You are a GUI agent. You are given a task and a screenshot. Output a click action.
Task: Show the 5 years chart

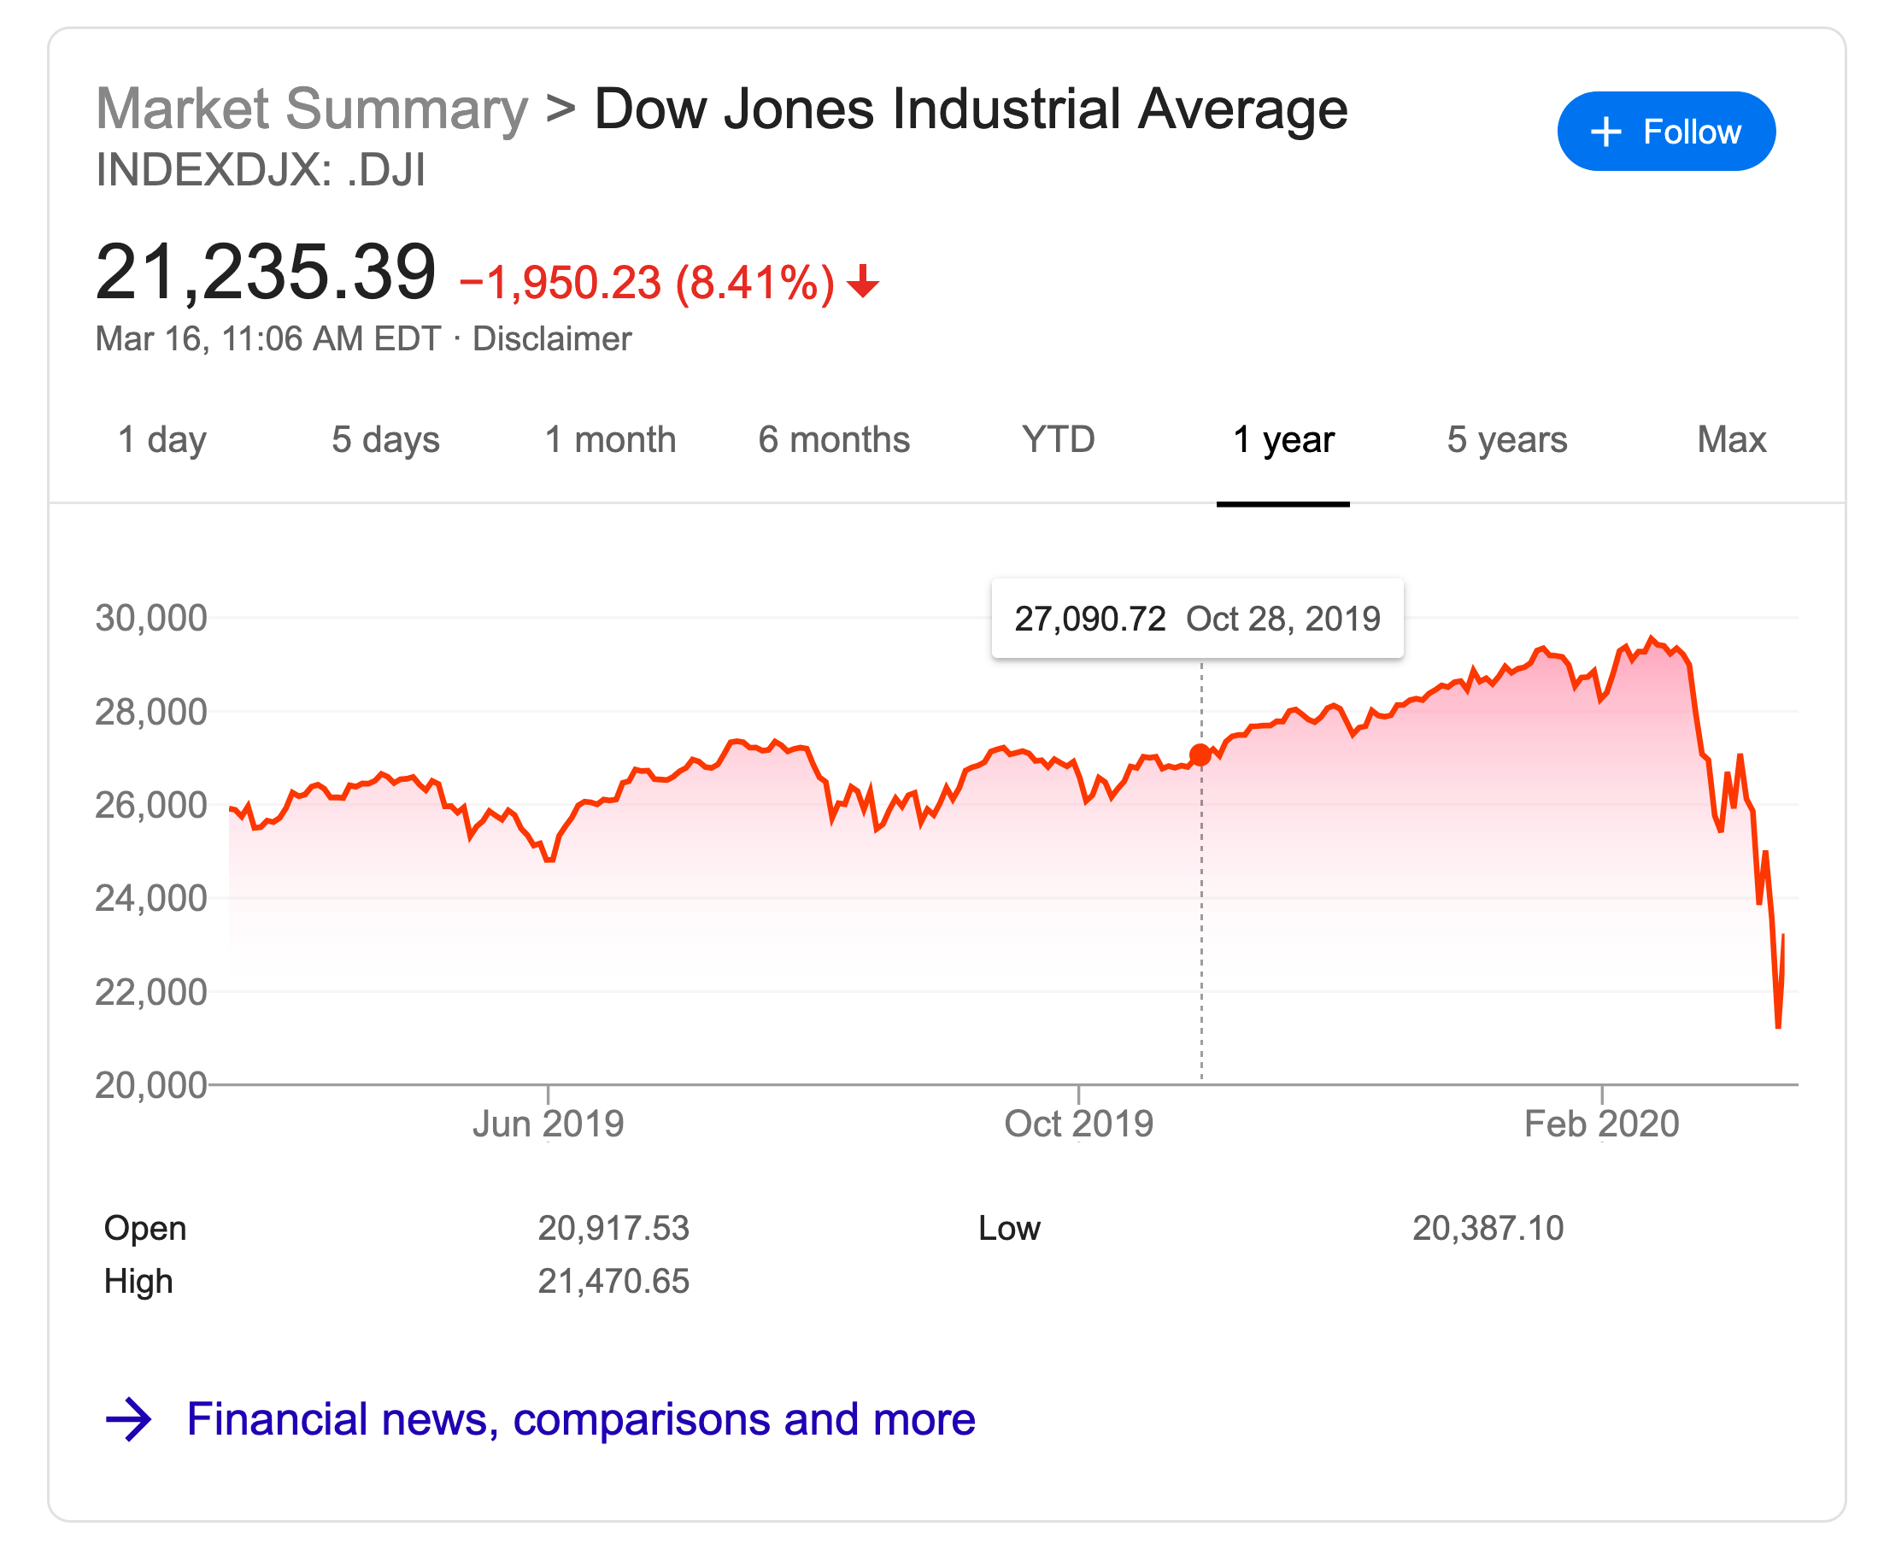pos(1506,439)
